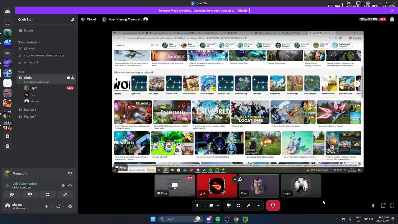The image size is (398, 224).
Task: Disconnect from voice via phone icon
Action: coord(70,185)
